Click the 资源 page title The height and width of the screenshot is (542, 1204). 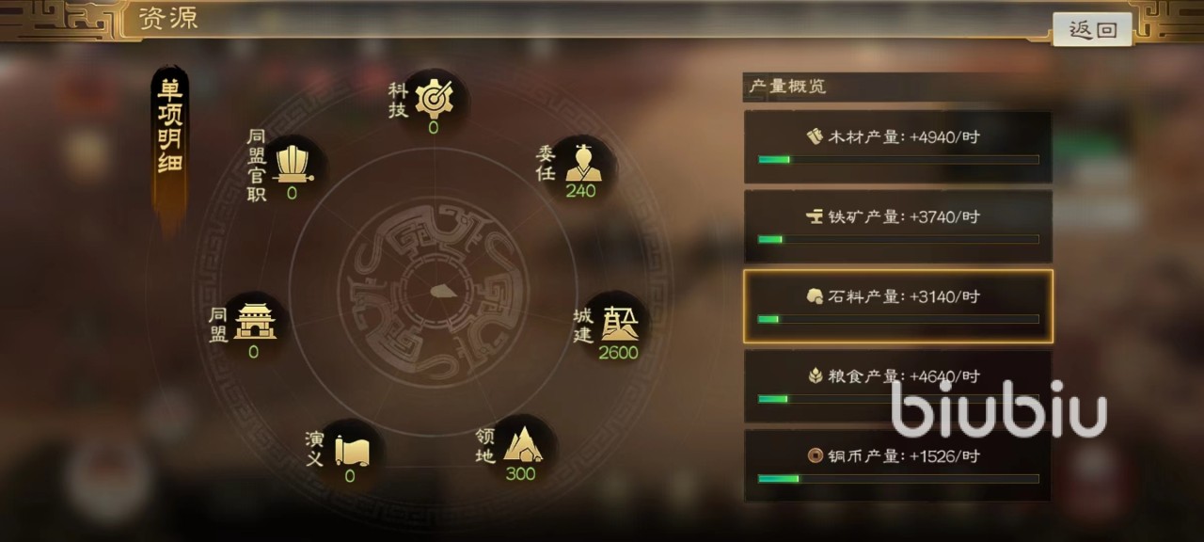[x=167, y=19]
